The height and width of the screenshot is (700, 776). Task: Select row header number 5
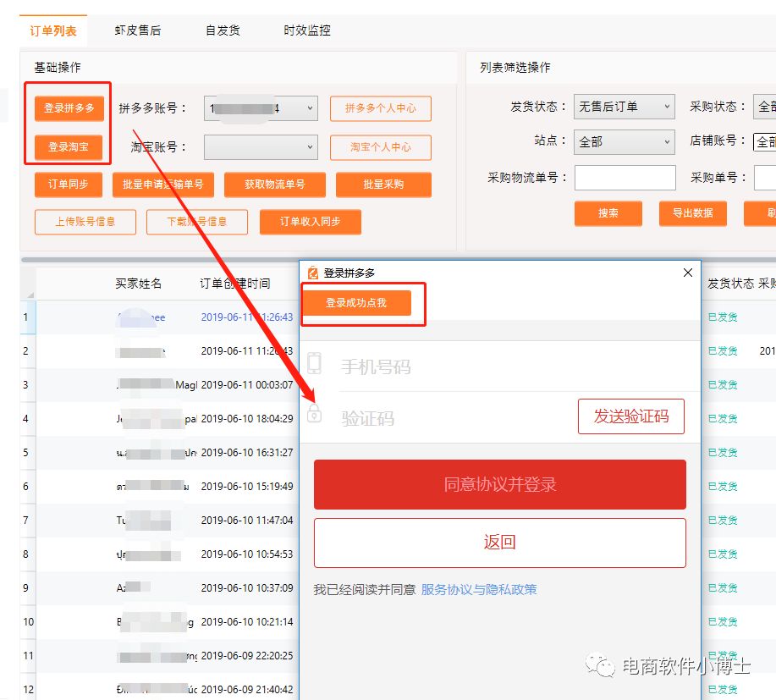tap(27, 453)
